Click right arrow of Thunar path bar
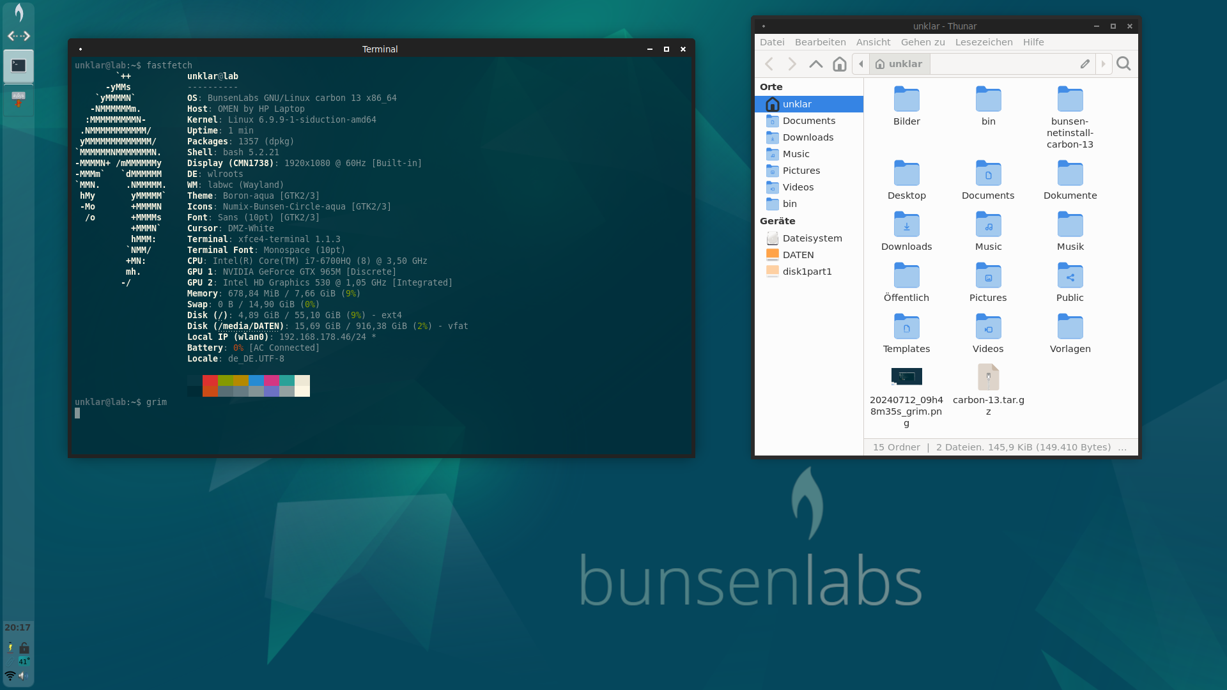This screenshot has height=690, width=1227. coord(1103,64)
